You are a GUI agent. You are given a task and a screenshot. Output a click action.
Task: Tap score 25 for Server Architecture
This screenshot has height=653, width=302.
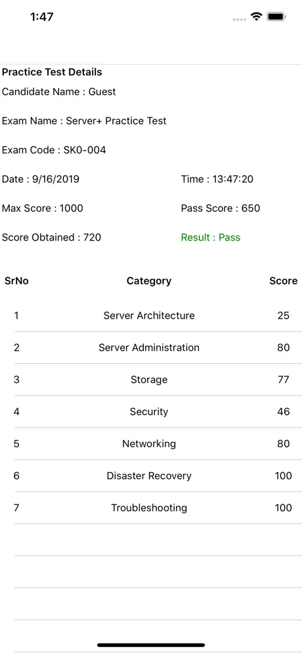283,315
